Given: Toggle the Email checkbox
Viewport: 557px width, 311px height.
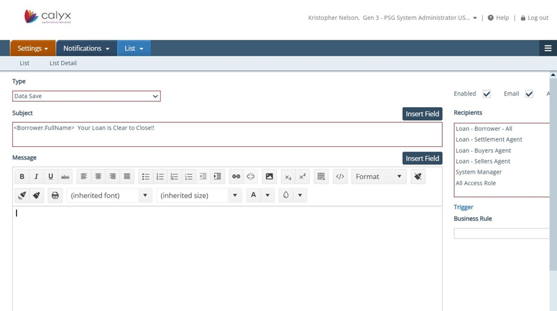Looking at the screenshot, I should [529, 94].
